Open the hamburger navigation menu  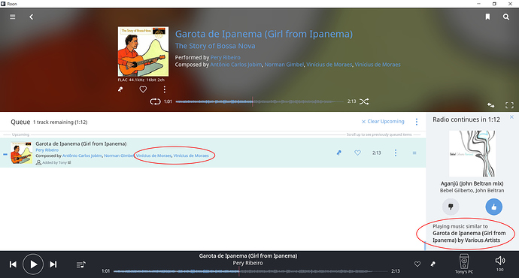13,17
